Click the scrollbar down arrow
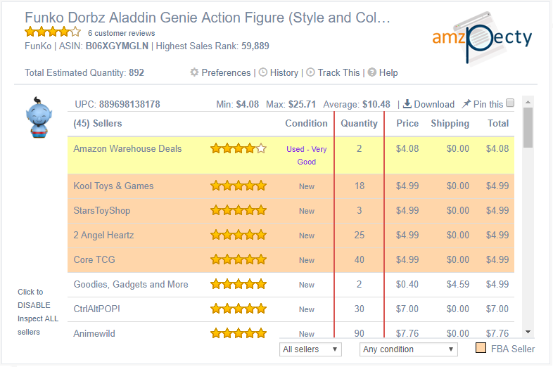This screenshot has width=553, height=367. (528, 332)
